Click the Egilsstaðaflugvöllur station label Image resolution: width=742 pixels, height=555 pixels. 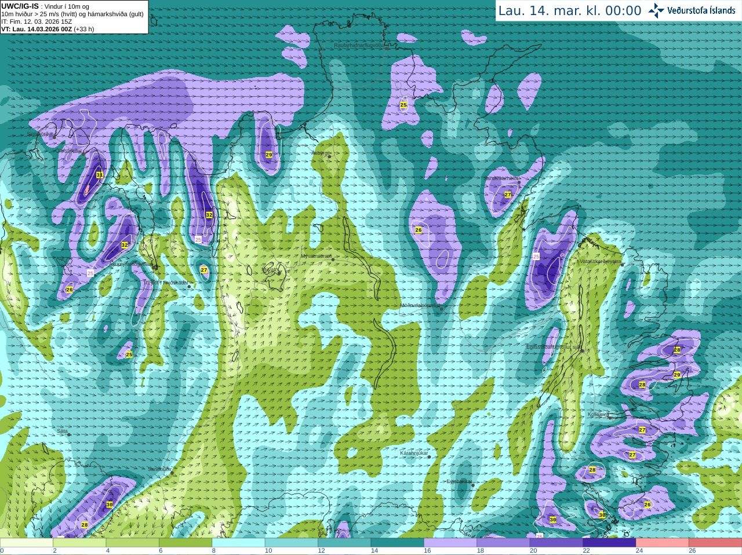click(554, 346)
